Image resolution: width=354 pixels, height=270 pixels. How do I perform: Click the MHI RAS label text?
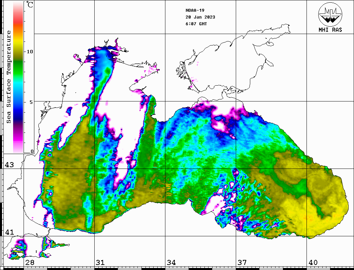(x=330, y=30)
